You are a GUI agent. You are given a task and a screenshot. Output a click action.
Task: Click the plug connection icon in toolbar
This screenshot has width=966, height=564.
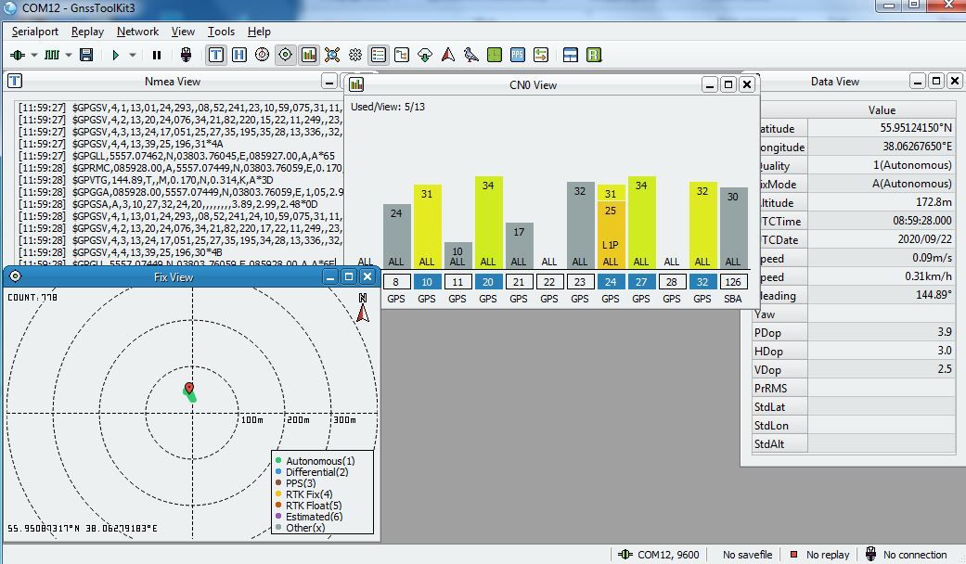point(186,56)
